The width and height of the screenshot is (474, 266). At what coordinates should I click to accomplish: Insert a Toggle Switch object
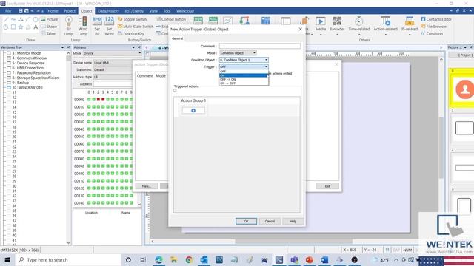click(132, 19)
